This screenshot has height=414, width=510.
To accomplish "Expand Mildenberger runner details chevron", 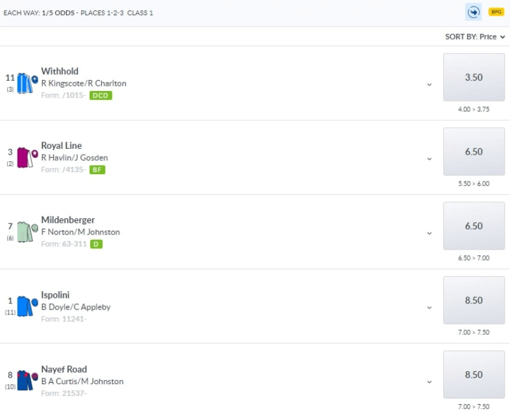I will pyautogui.click(x=430, y=233).
